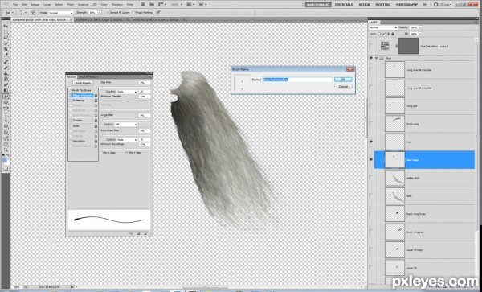Click the Minimum Diameter slider handle
The width and height of the screenshot is (482, 292).
click(x=127, y=101)
